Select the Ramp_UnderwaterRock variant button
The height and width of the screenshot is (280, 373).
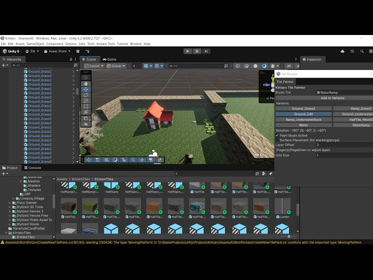pyautogui.click(x=304, y=120)
